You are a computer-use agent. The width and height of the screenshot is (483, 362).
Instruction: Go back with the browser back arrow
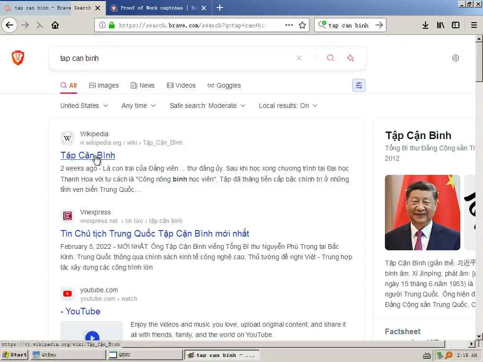[x=9, y=25]
